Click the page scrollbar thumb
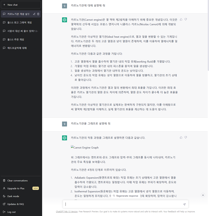 (x=208, y=35)
